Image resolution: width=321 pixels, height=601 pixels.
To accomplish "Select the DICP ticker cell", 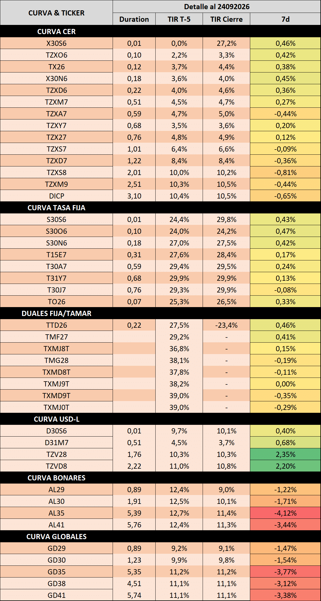I will 56,196.
